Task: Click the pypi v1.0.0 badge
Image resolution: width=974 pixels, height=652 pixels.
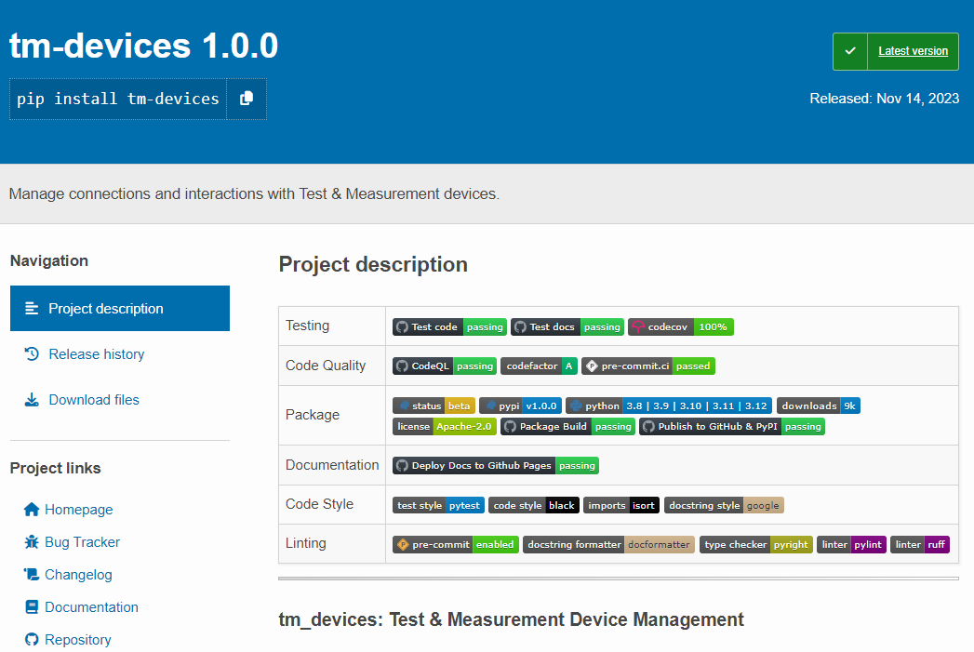Action: click(521, 406)
